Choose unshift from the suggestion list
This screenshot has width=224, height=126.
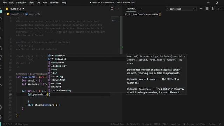coord(86,87)
